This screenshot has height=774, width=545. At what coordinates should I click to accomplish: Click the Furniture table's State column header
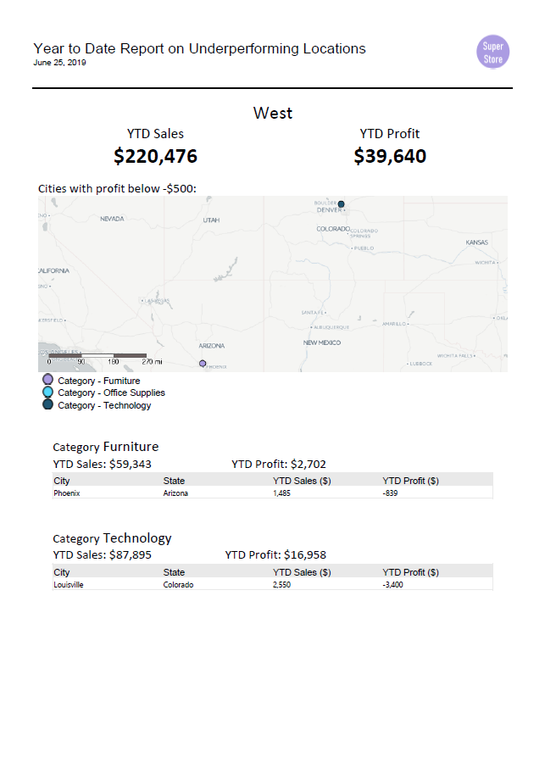coord(174,481)
